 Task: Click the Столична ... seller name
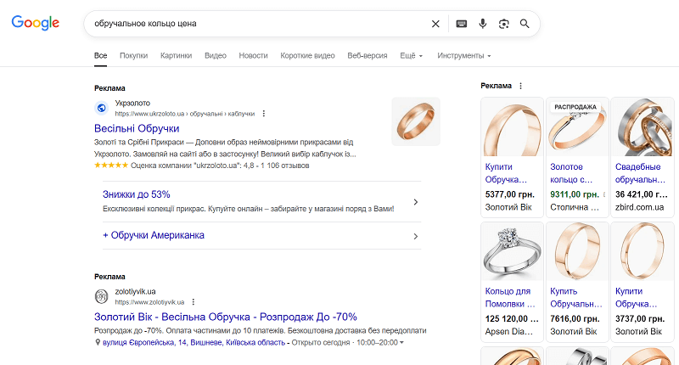[x=575, y=207]
